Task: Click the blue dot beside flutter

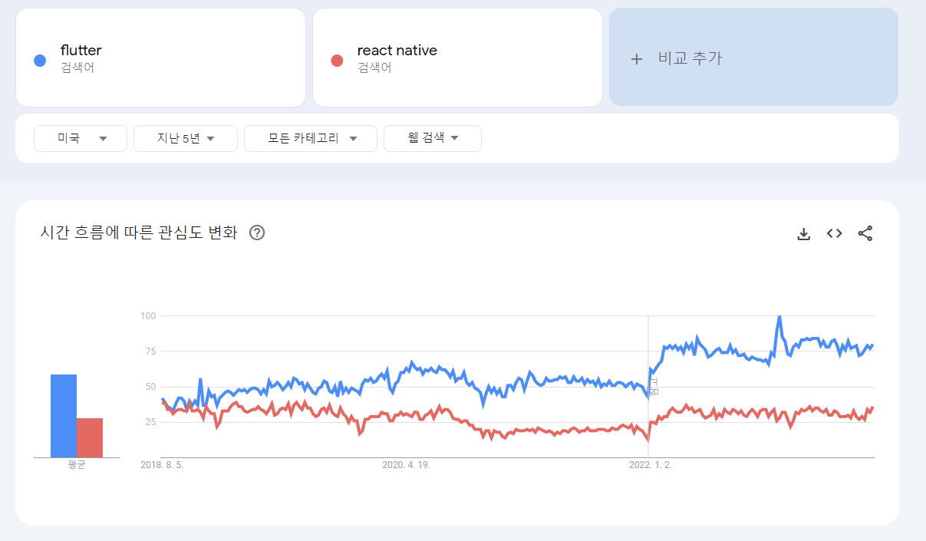Action: [41, 61]
